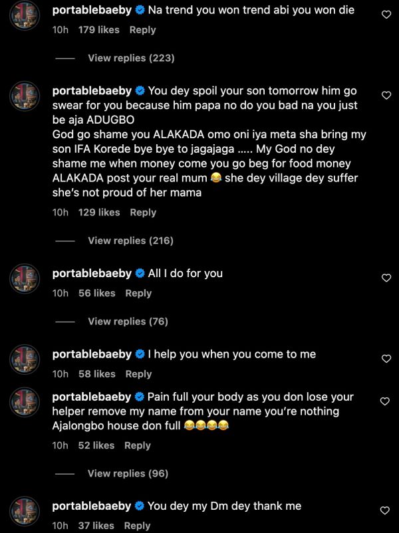Viewport: 399px width, 533px height.
Task: Reply to 'I help you when you come' comment
Action: pos(138,374)
